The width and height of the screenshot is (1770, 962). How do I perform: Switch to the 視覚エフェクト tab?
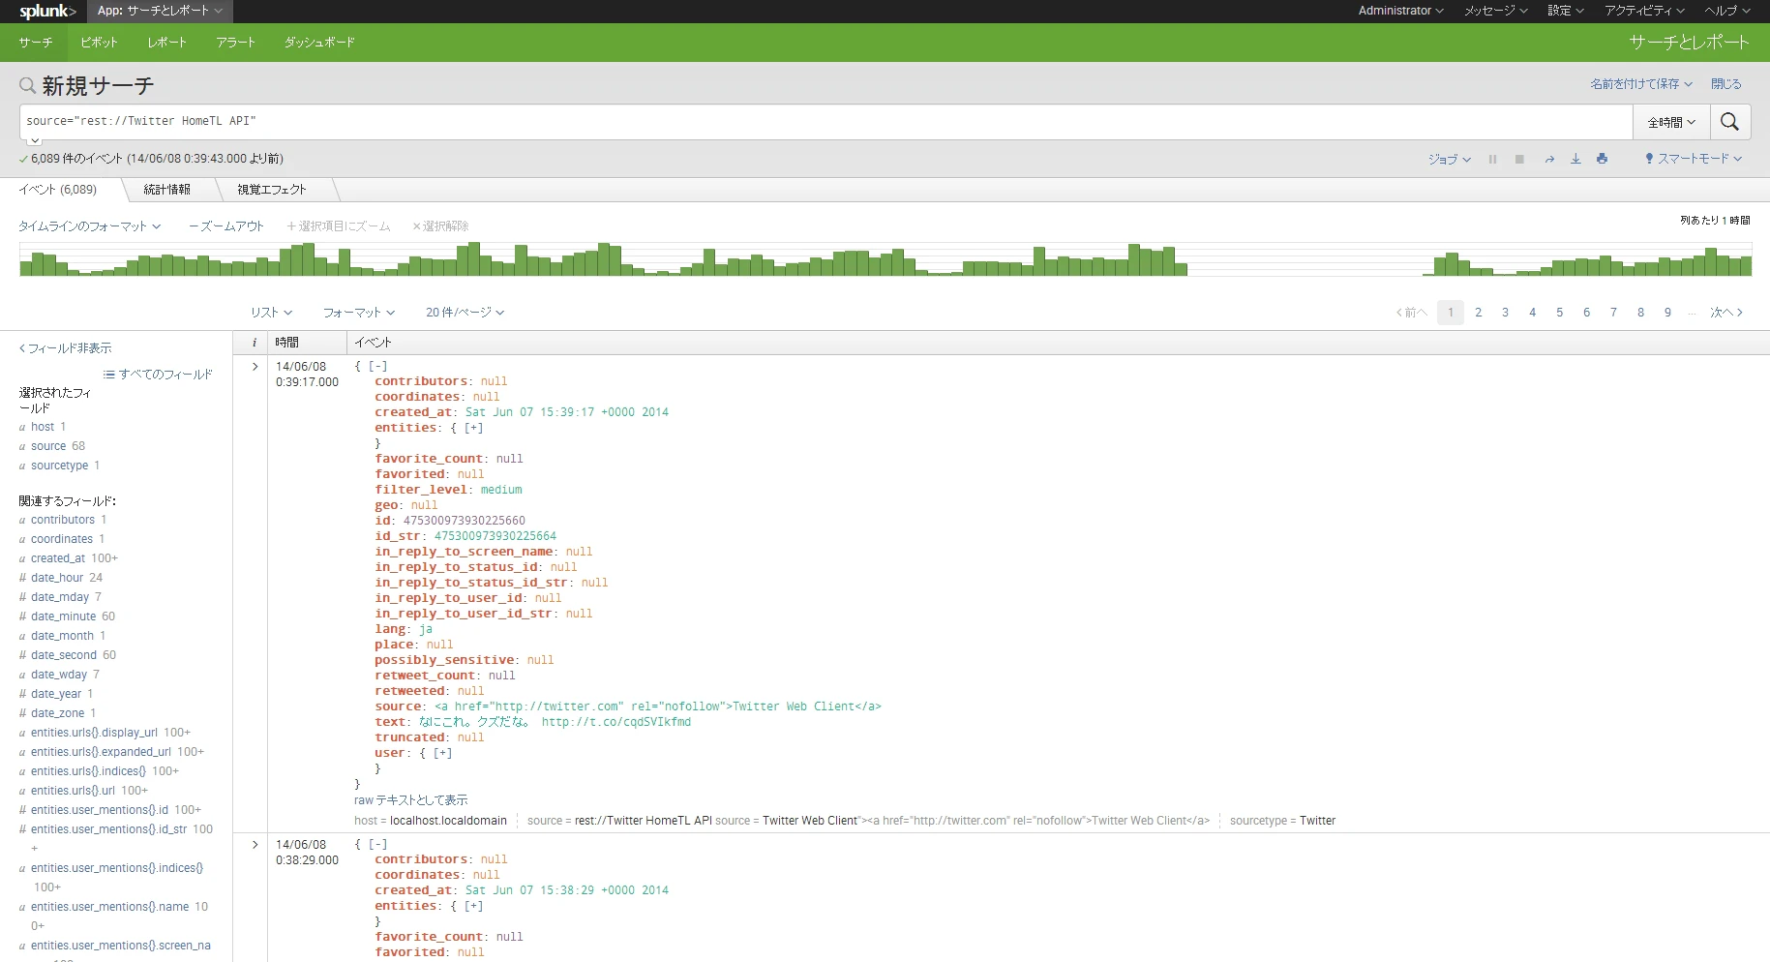(271, 190)
